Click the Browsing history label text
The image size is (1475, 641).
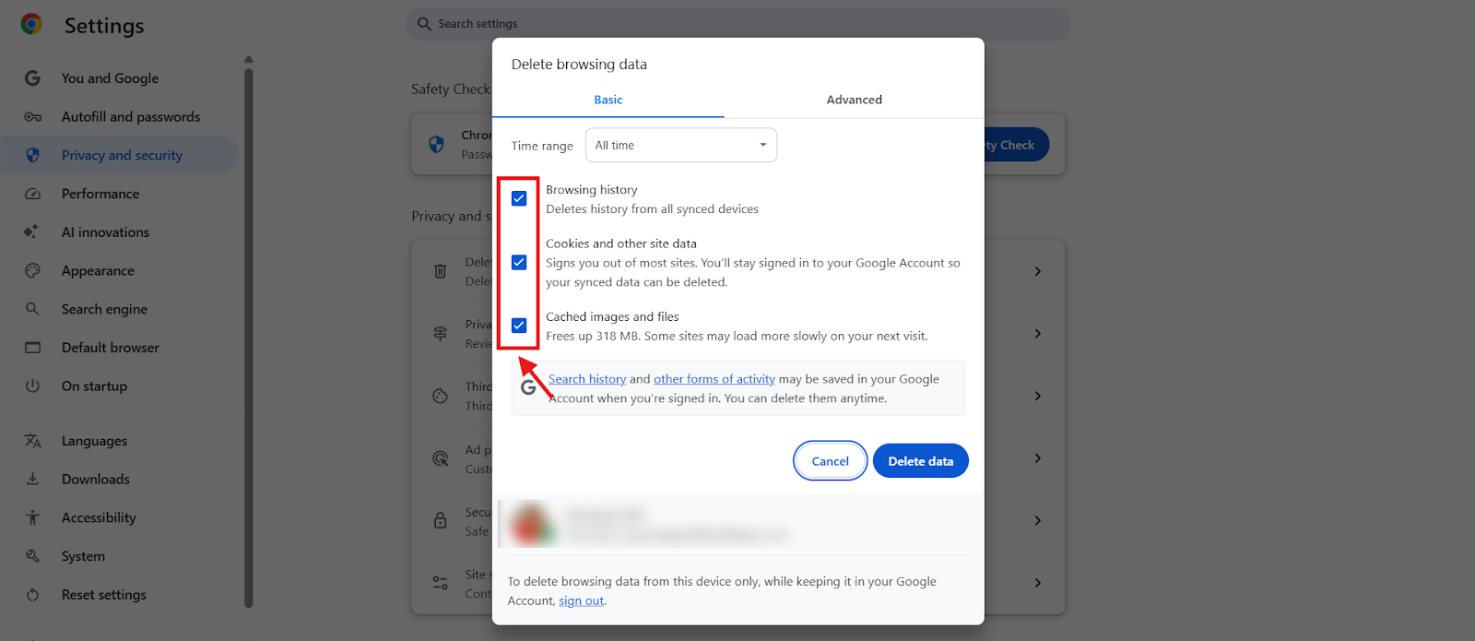pyautogui.click(x=592, y=190)
